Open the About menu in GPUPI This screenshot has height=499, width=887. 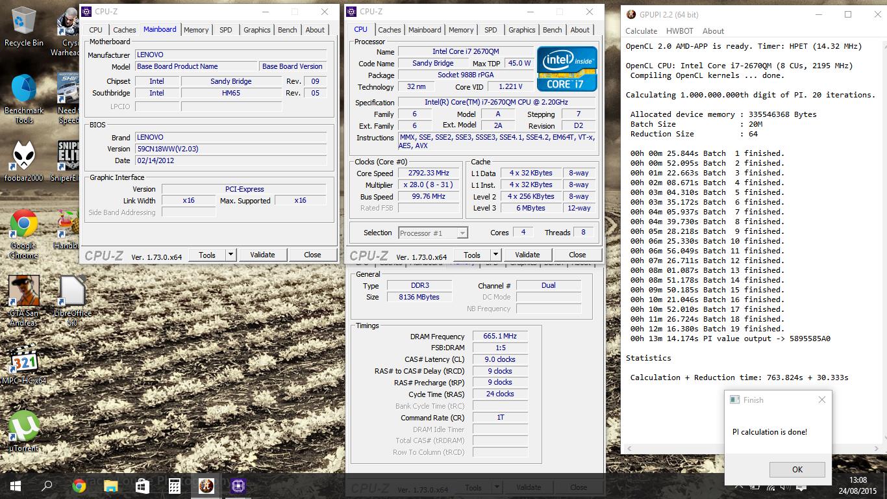tap(713, 31)
